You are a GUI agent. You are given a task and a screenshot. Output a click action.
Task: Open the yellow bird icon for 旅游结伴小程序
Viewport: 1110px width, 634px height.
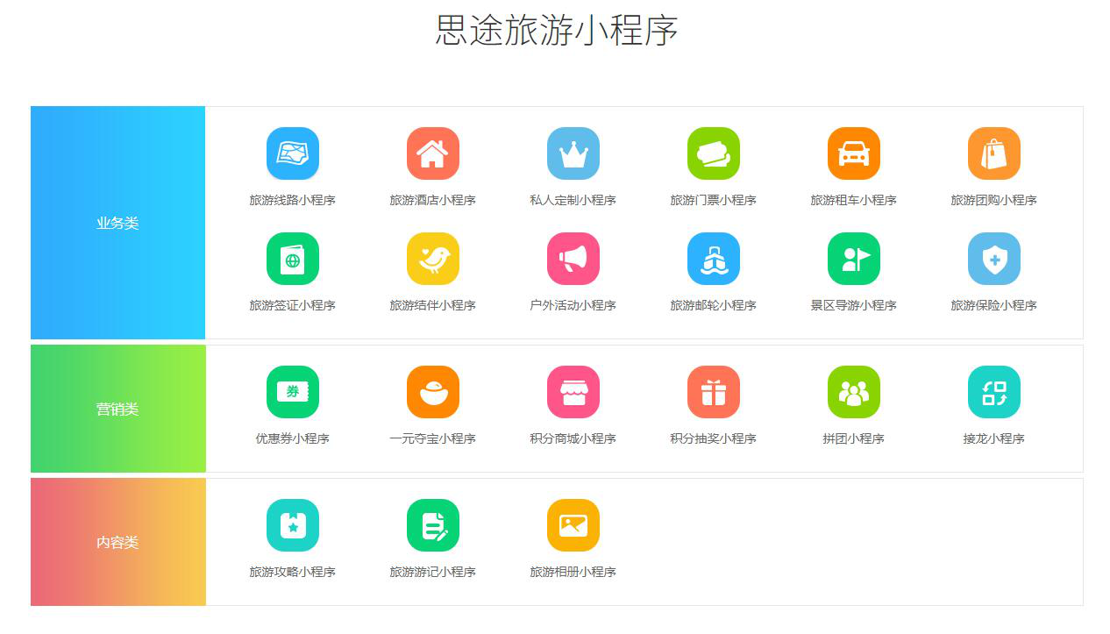coord(432,259)
